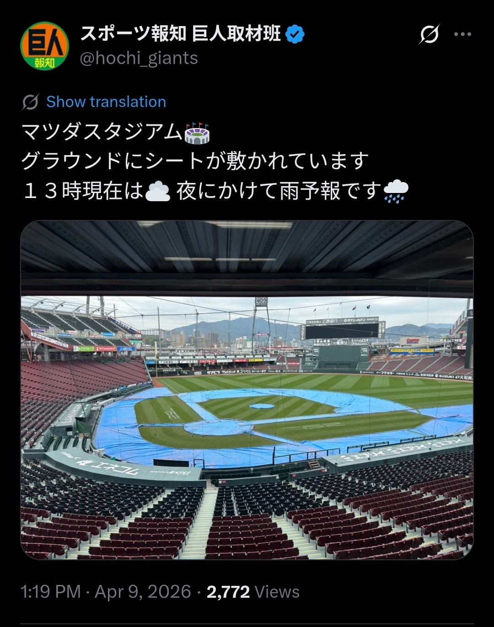The image size is (494, 627).
Task: Tap the １３時現在は tweet line
Action: click(x=83, y=191)
